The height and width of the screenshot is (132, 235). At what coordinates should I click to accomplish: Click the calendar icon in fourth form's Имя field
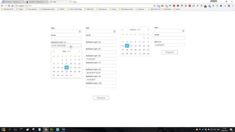[x=183, y=31]
